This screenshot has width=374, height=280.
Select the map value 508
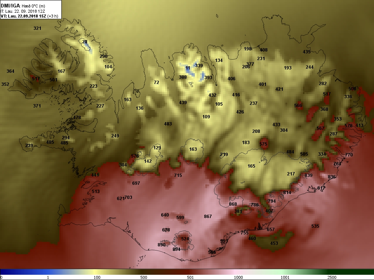[x=352, y=89]
